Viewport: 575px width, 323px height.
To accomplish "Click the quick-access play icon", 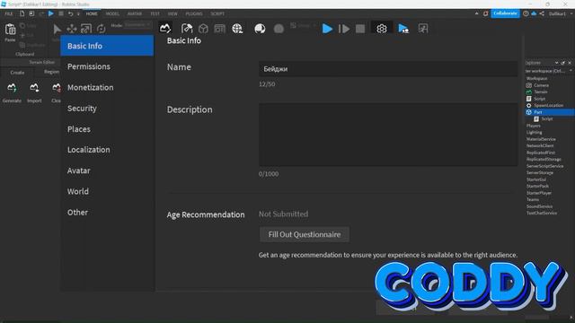I will (51, 13).
